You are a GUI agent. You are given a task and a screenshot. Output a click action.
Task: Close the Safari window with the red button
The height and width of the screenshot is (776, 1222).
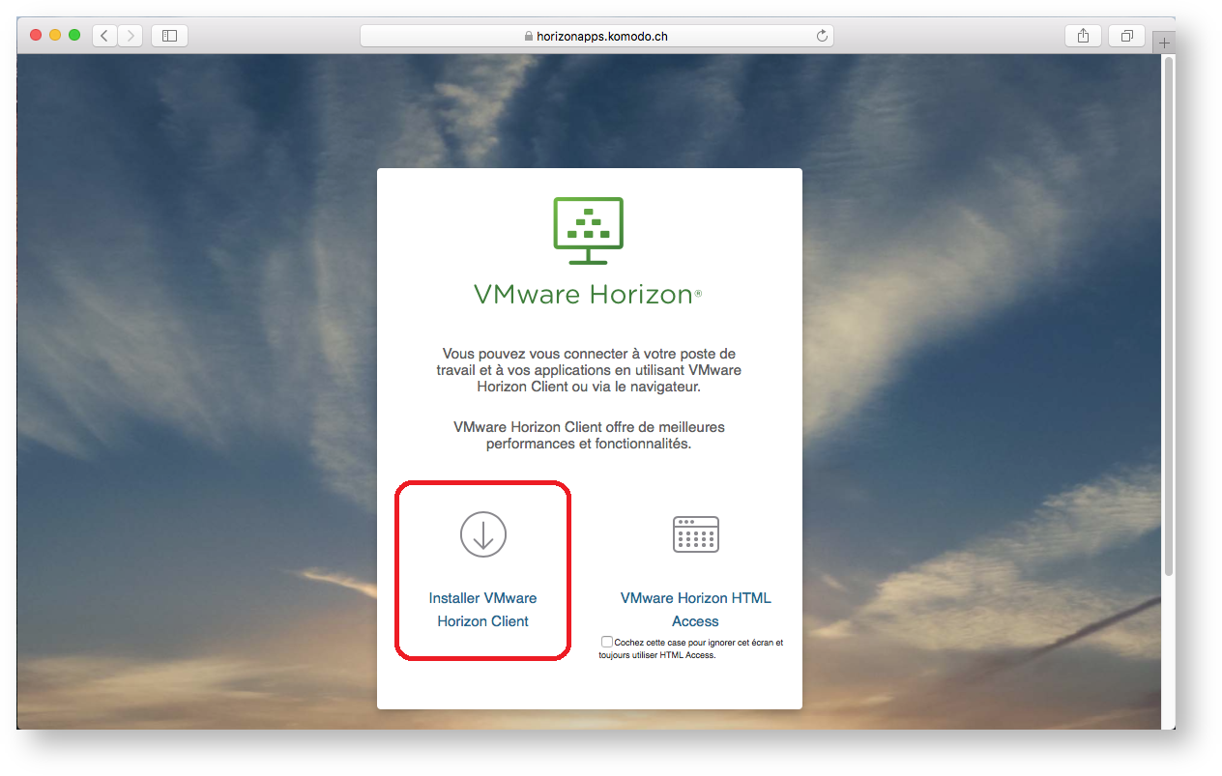(x=37, y=35)
